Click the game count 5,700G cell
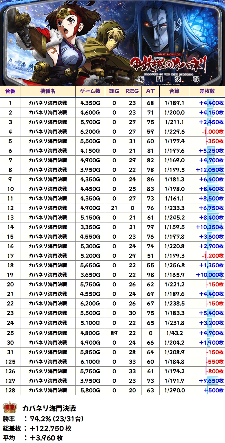225x443 pixels. [91, 122]
